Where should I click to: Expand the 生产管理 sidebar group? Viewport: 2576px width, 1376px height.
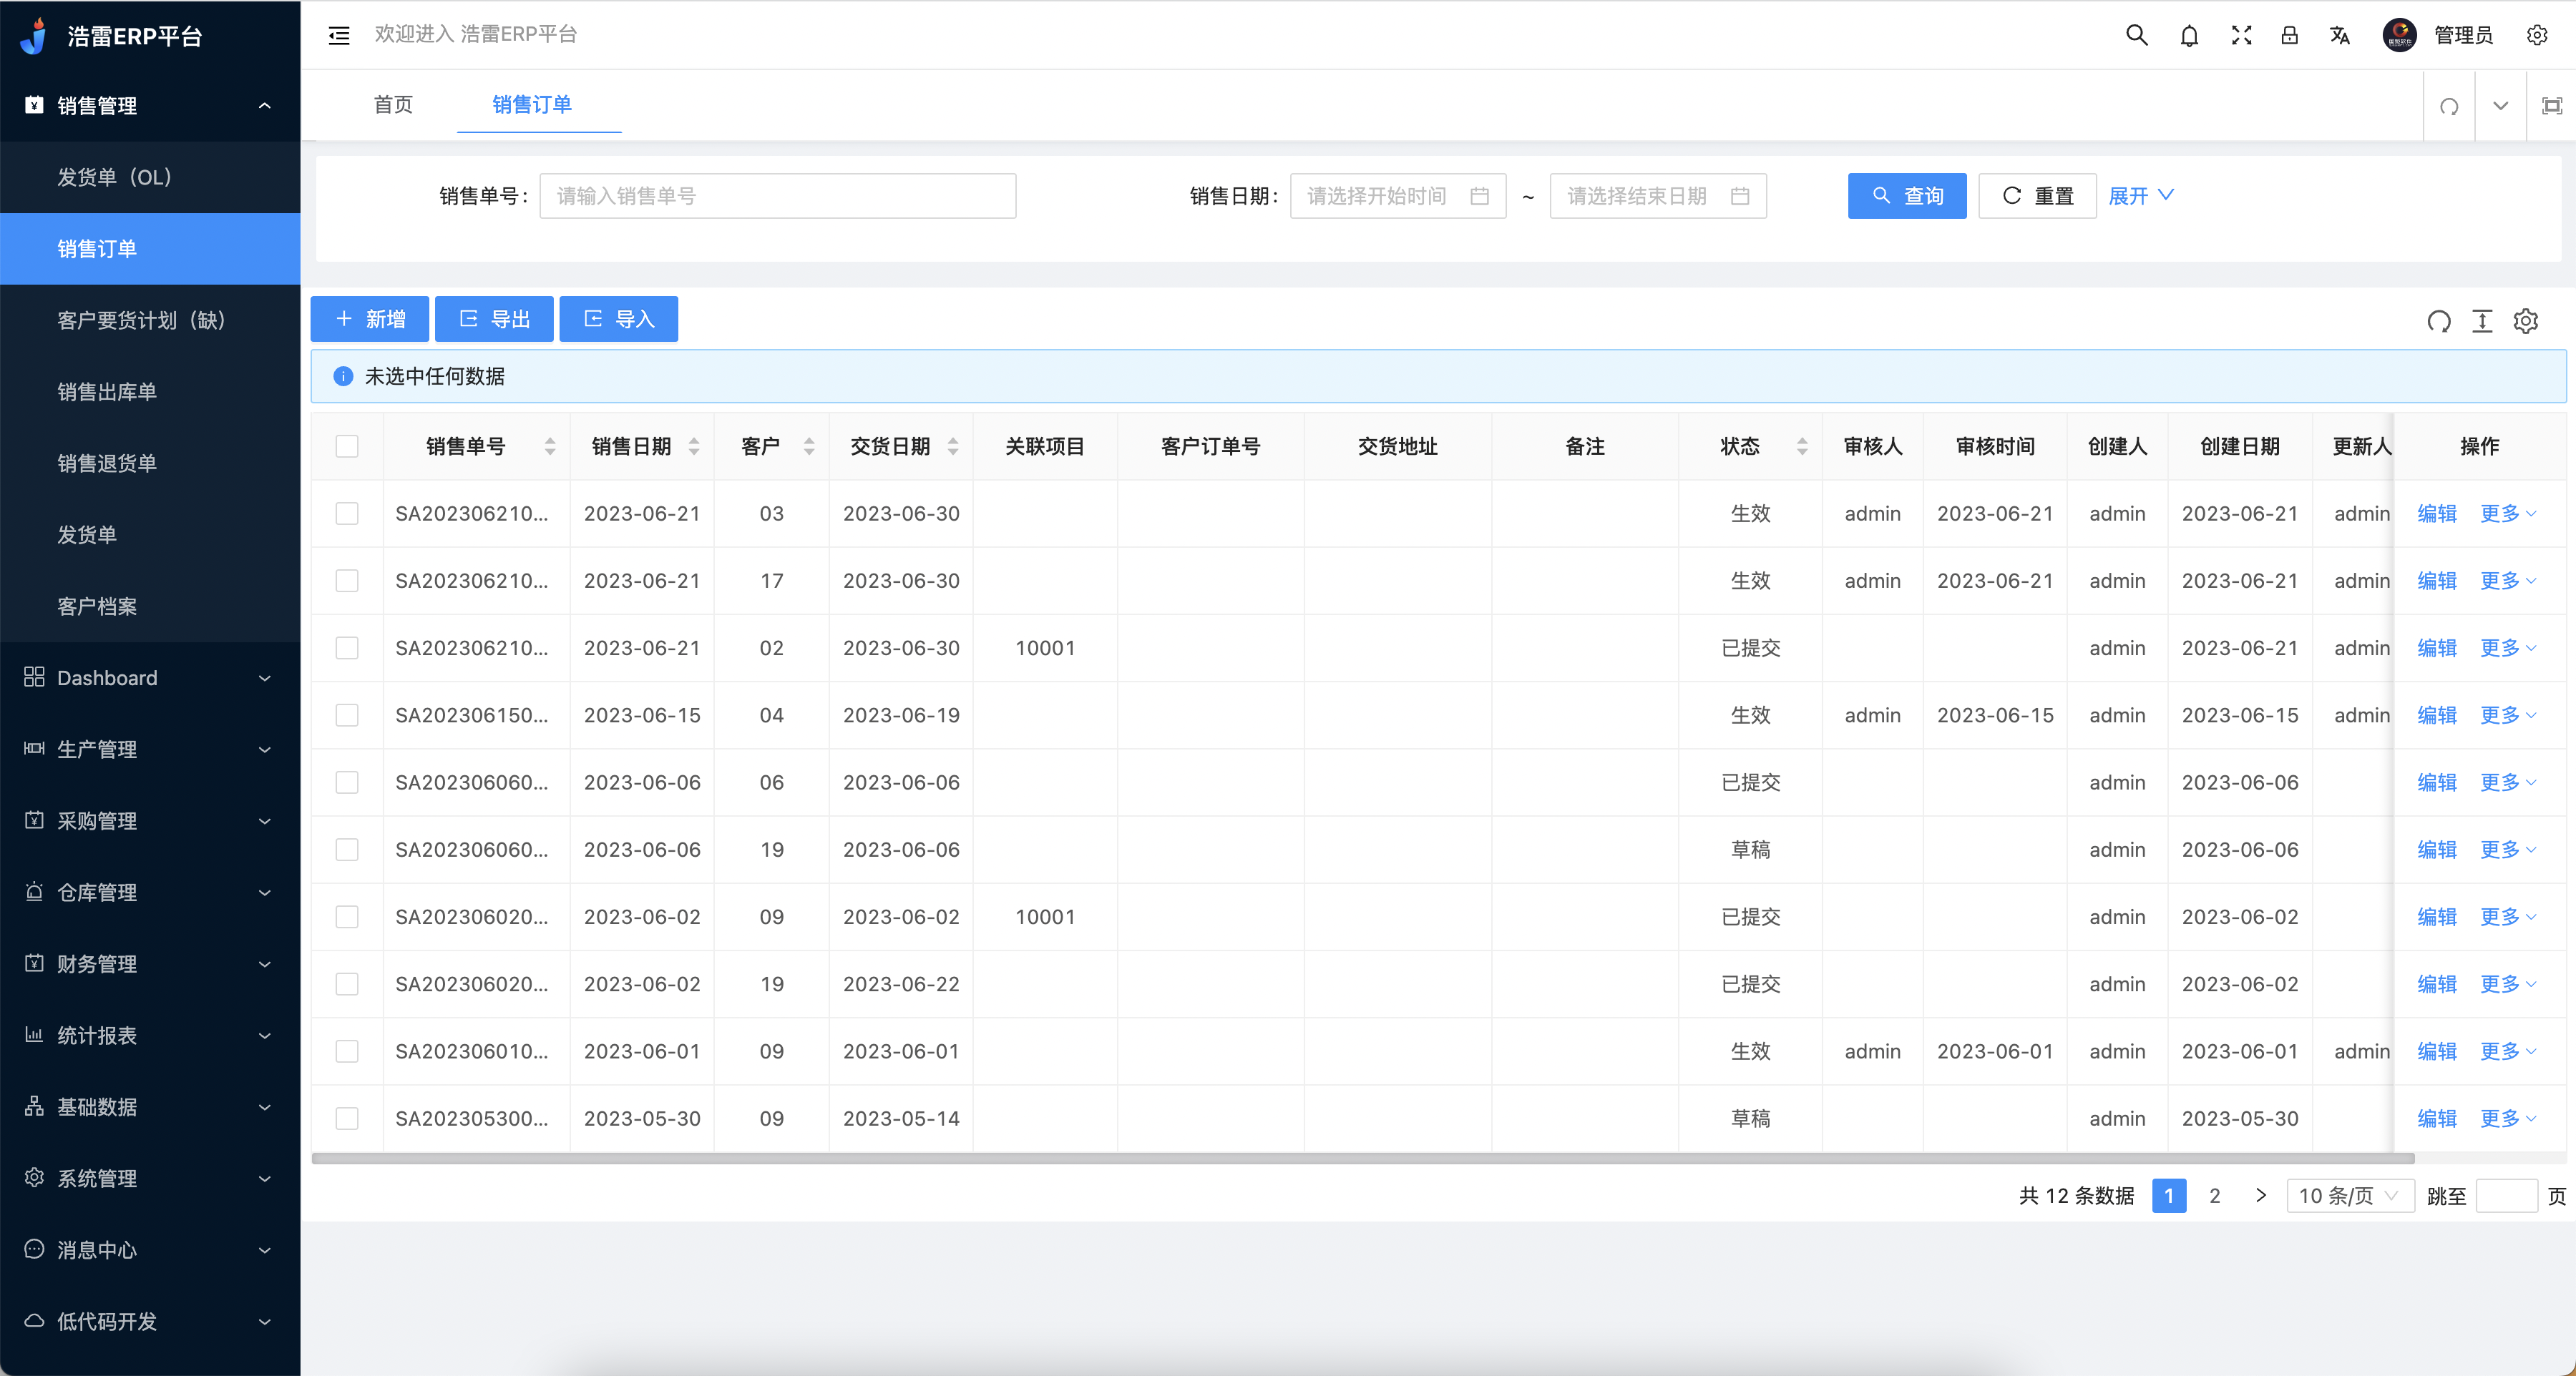click(x=150, y=750)
